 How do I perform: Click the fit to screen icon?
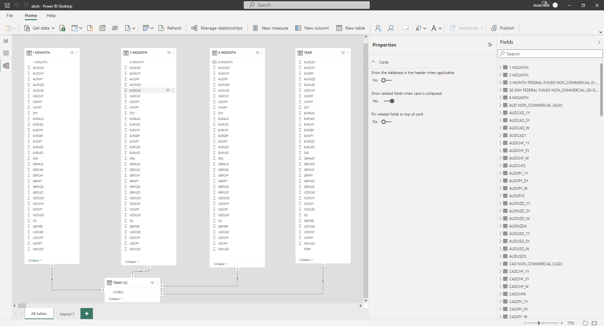click(594, 323)
